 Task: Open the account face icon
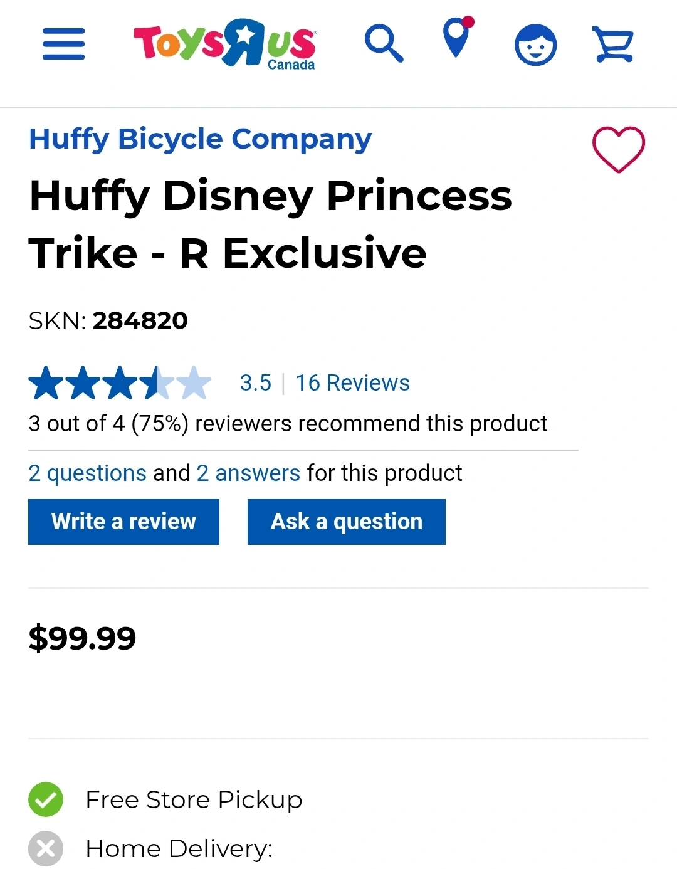pos(535,45)
